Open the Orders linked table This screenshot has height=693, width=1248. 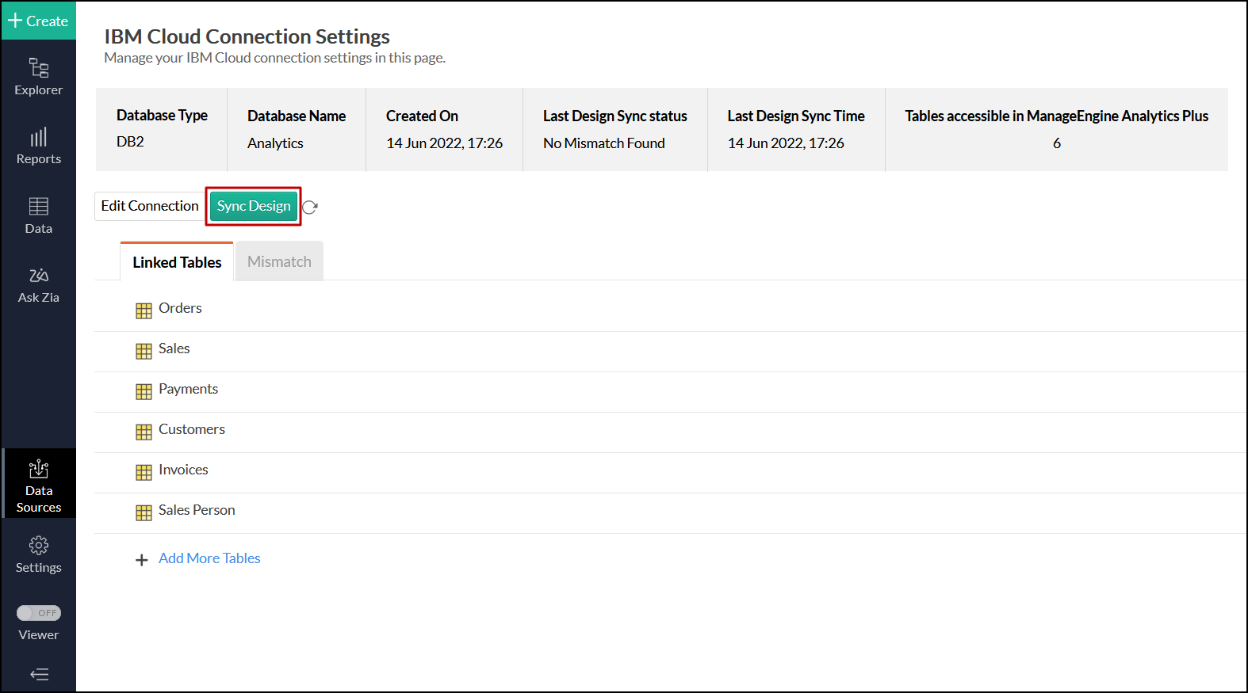180,308
